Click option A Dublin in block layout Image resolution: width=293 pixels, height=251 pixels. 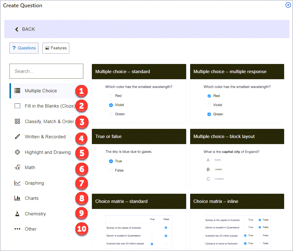pyautogui.click(x=214, y=160)
